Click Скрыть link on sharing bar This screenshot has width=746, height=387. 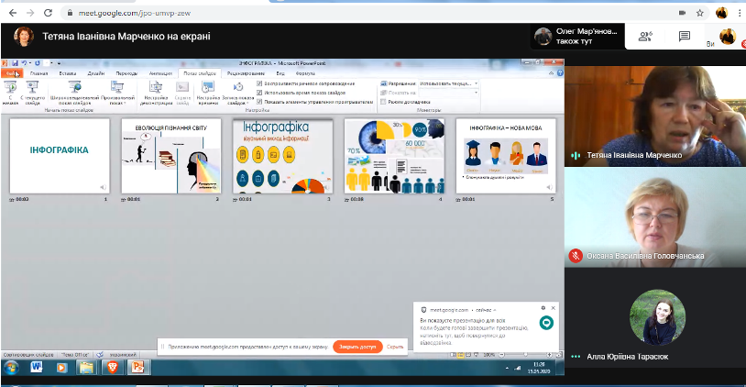coord(395,347)
